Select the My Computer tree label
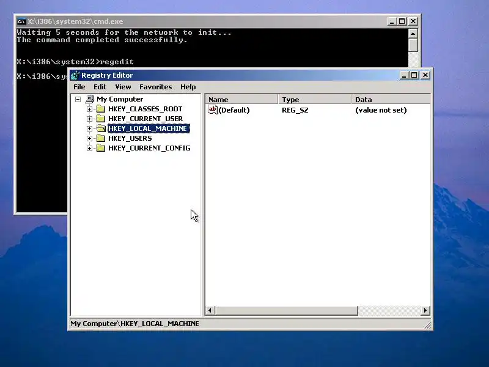This screenshot has width=489, height=367. pos(120,99)
